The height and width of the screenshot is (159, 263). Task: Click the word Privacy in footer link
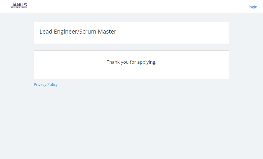40,85
